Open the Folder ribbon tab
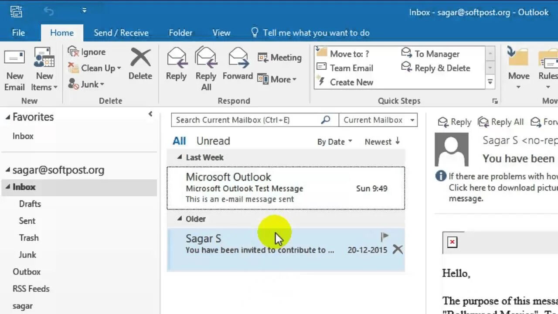558x314 pixels. (180, 33)
